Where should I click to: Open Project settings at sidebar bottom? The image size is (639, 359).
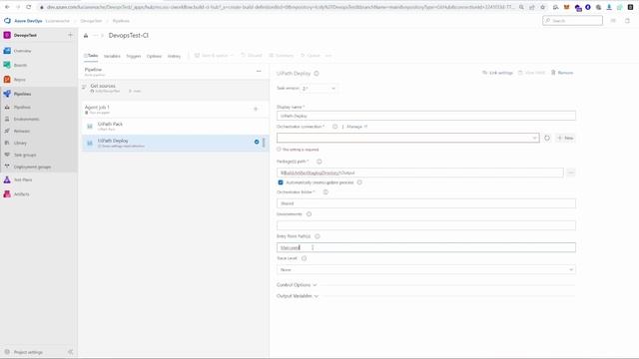point(28,352)
